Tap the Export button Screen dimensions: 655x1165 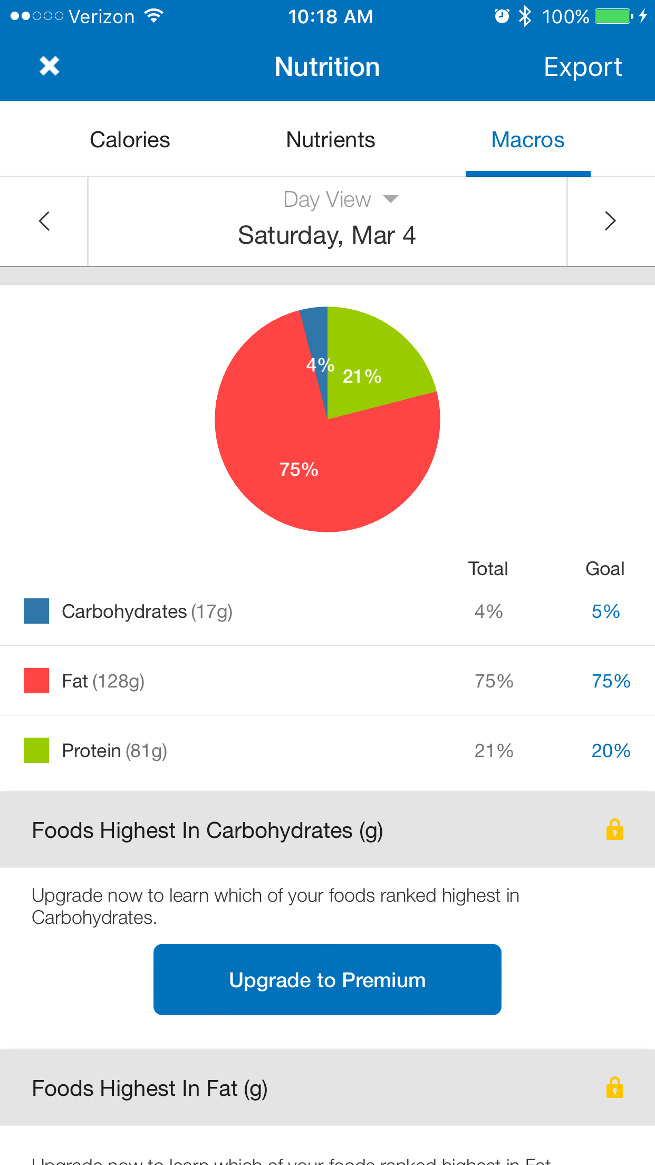583,67
